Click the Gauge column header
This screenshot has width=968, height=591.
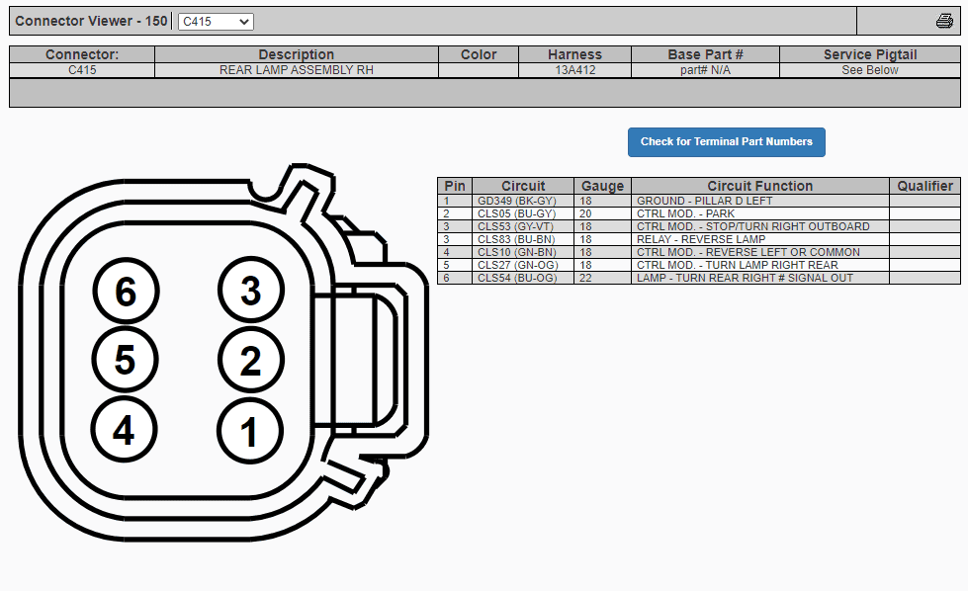(602, 186)
